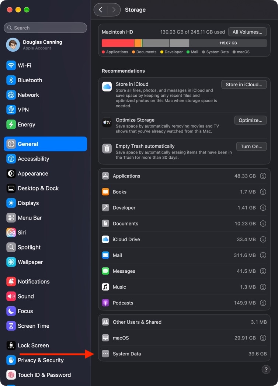Show info for Mail storage

[x=263, y=255]
